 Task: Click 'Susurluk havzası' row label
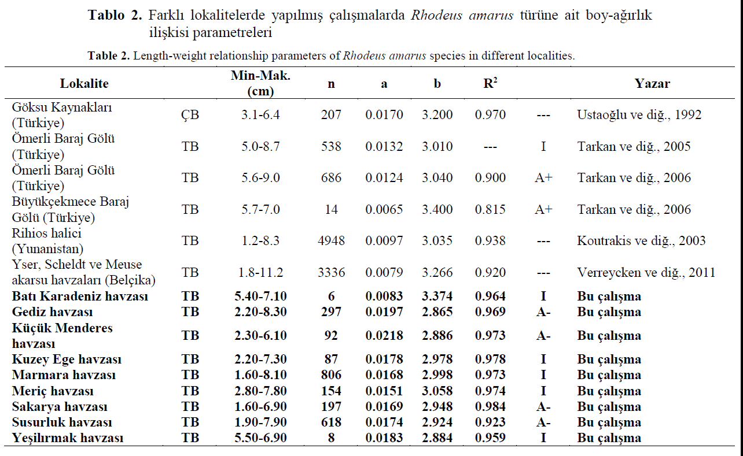click(62, 422)
